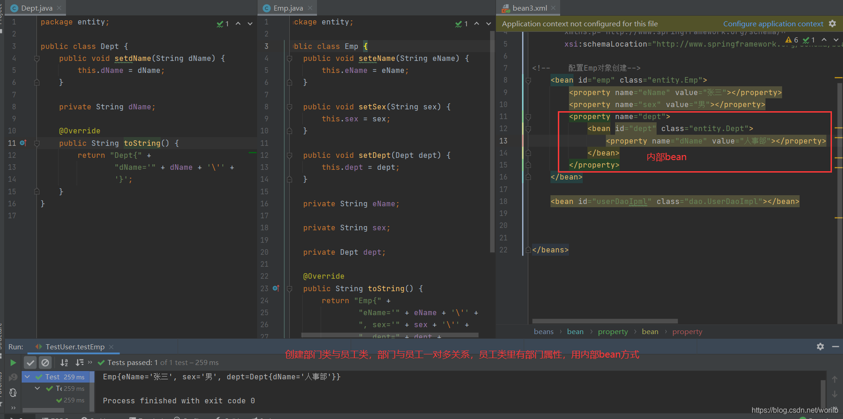Expand more Run sidebar actions chevron

13,407
